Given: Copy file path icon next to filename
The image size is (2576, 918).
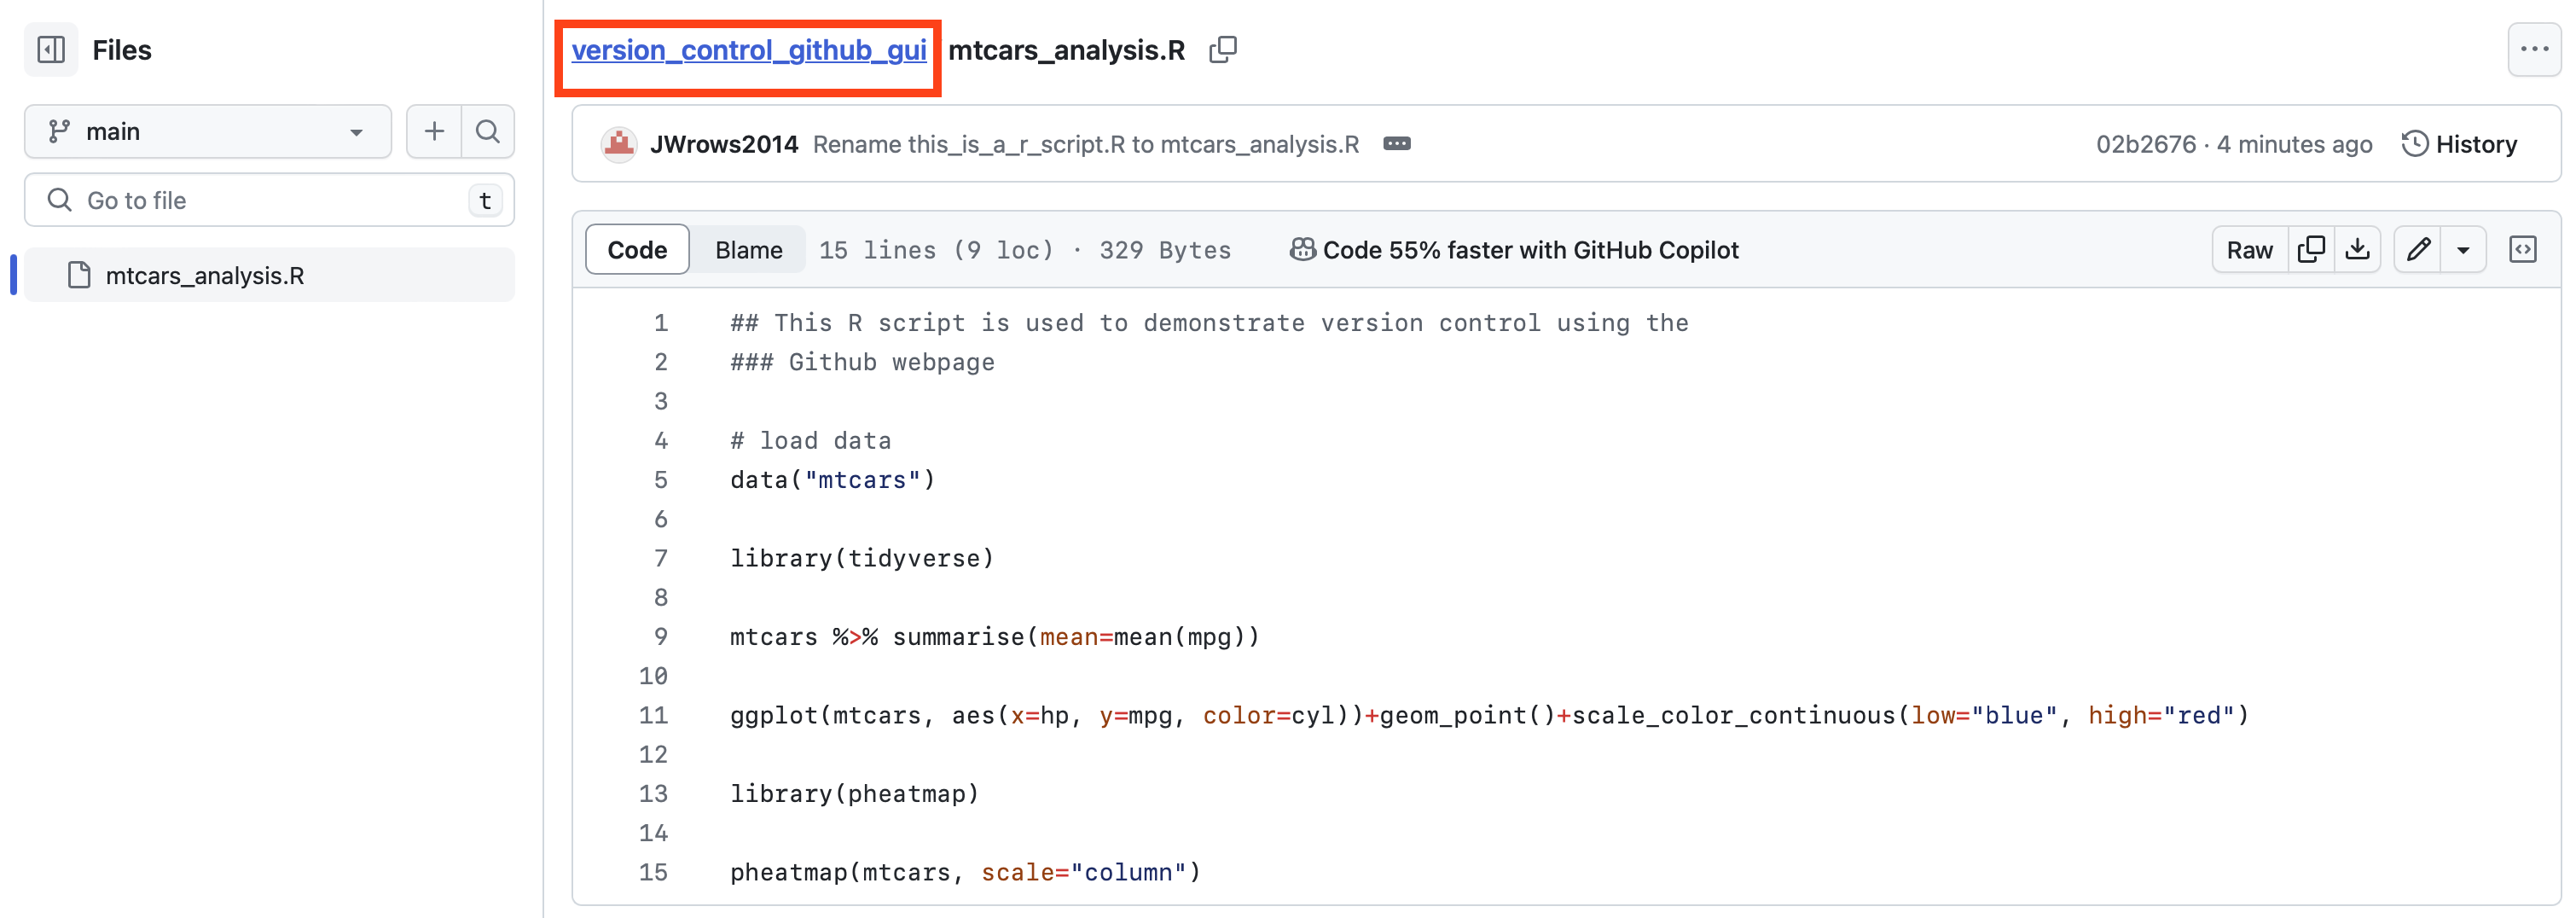Looking at the screenshot, I should (x=1222, y=50).
